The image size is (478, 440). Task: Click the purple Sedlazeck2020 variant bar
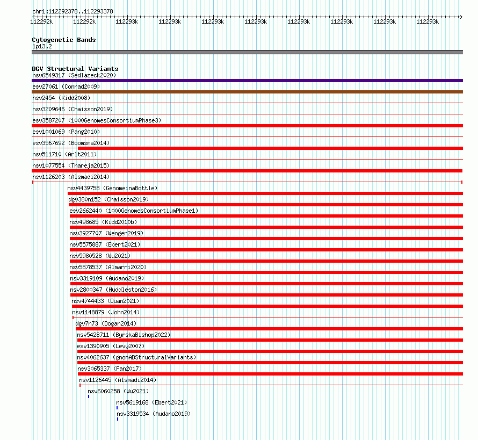(x=247, y=81)
